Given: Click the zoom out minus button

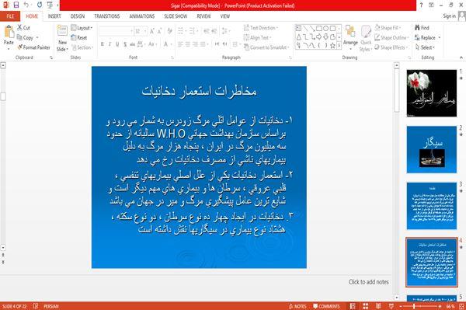Looking at the screenshot, I should pyautogui.click(x=401, y=306).
